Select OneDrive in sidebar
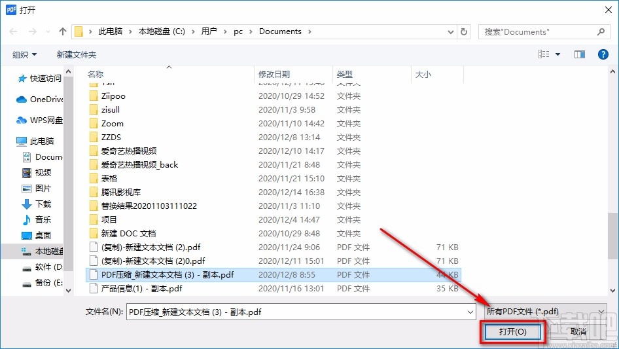Image resolution: width=619 pixels, height=349 pixels. (40, 100)
